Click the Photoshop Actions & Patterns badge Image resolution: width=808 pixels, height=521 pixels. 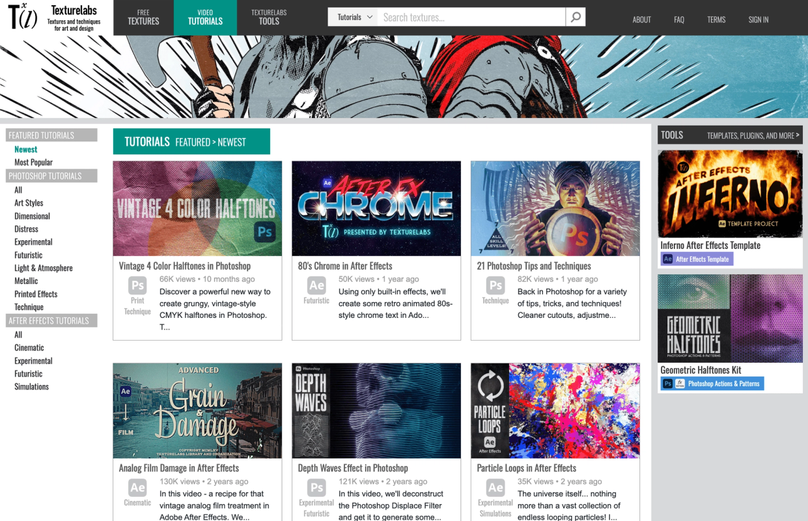[x=712, y=384]
